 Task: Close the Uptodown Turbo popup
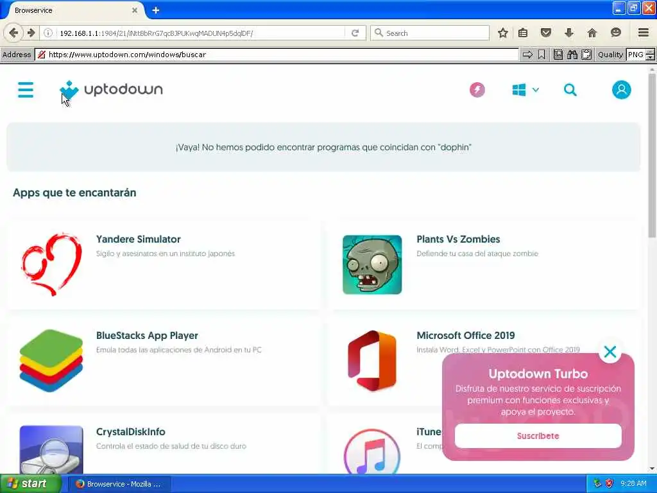[610, 352]
